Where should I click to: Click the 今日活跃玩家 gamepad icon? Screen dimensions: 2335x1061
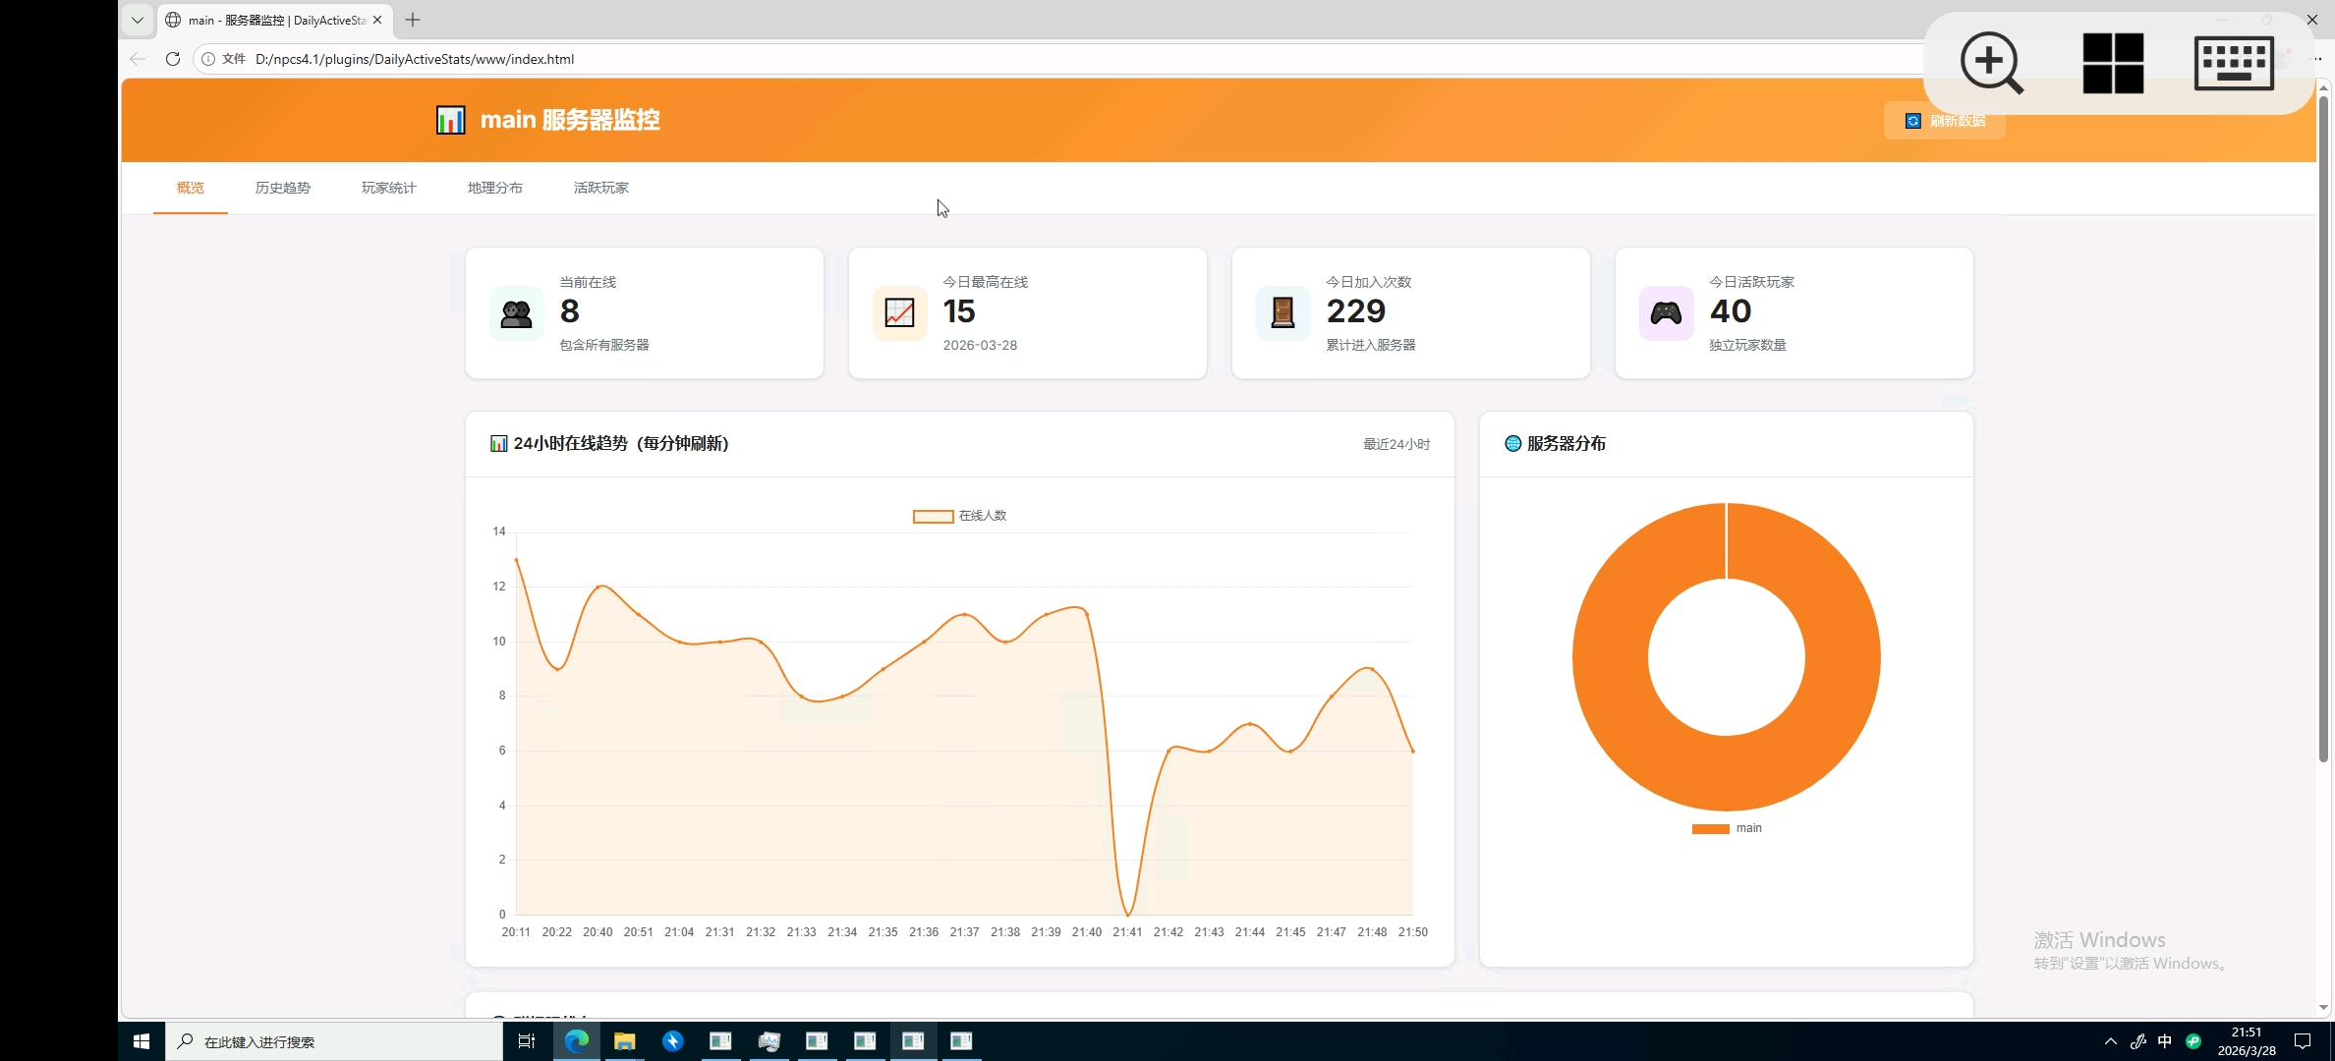click(x=1666, y=313)
